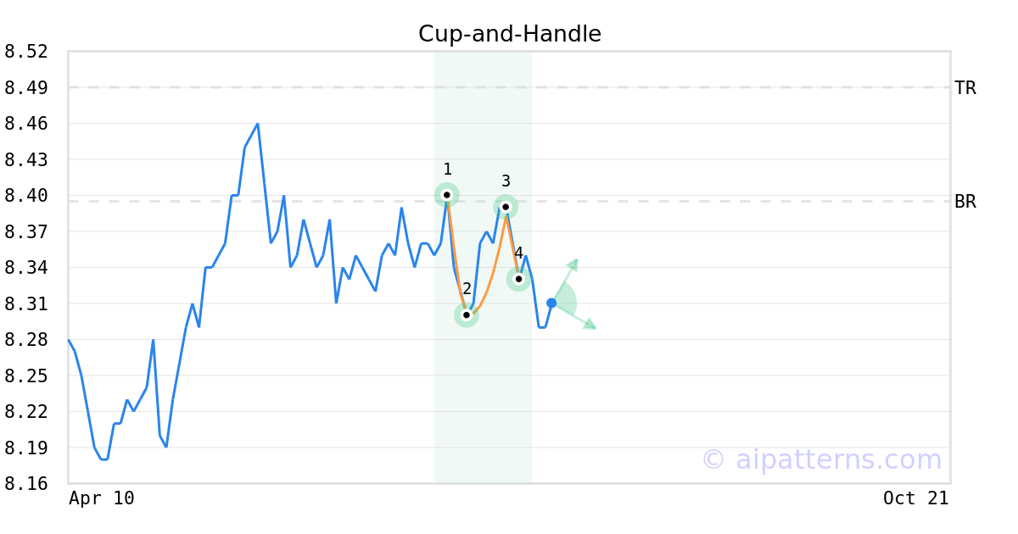1018x534 pixels.
Task: Click the Apr 10 start date label
Action: click(x=102, y=498)
